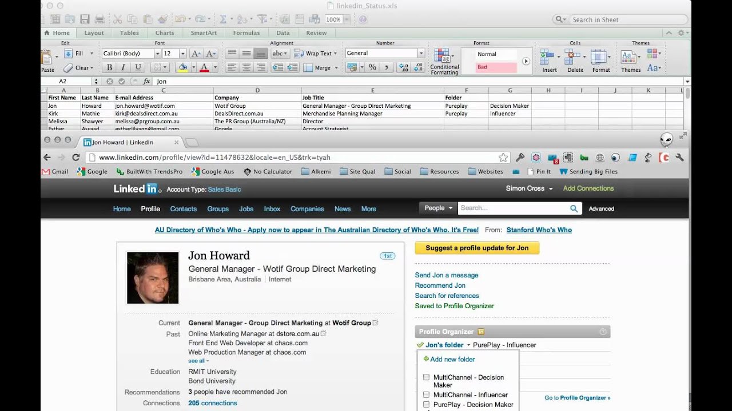Click the font color red A swatch

(204, 67)
